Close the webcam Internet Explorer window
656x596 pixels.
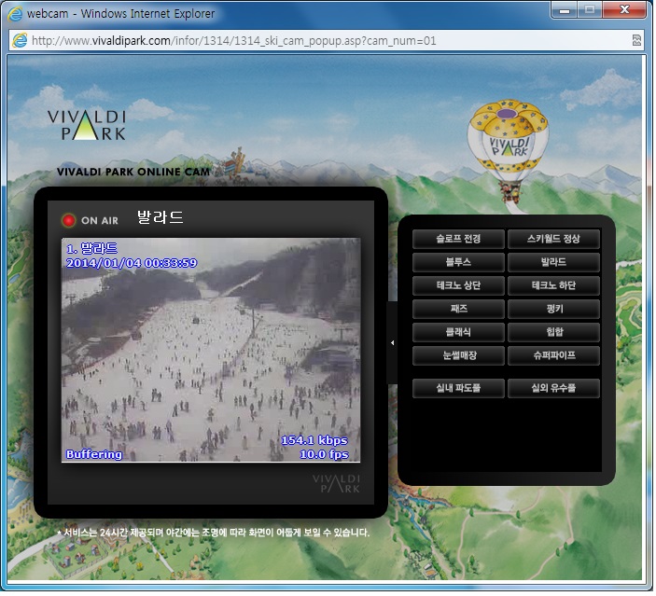tap(626, 10)
